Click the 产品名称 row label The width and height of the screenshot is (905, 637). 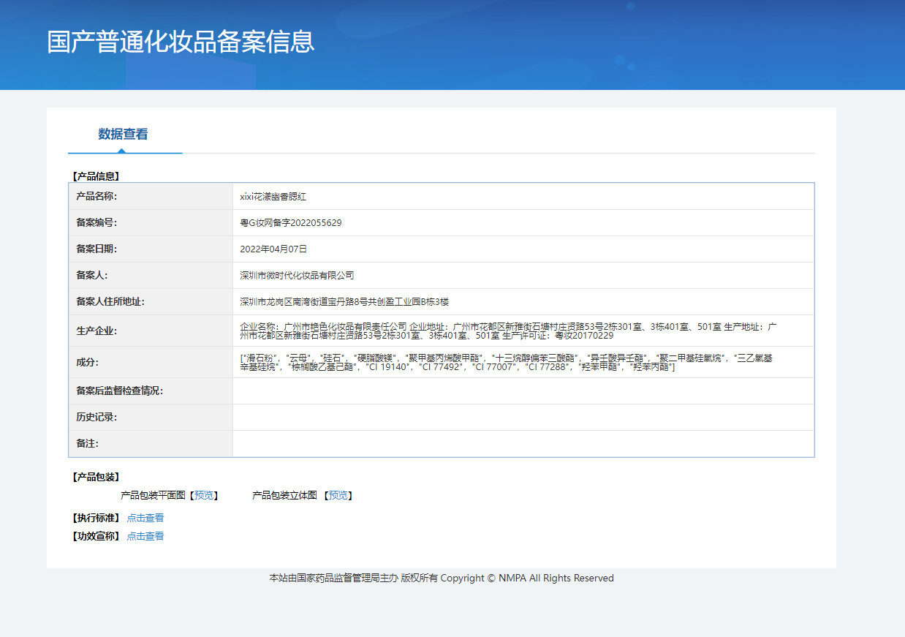pos(96,197)
